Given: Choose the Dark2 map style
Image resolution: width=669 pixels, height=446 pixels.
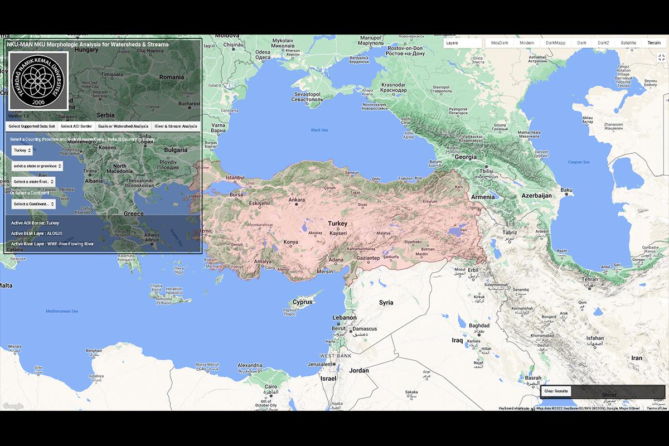Looking at the screenshot, I should [603, 43].
